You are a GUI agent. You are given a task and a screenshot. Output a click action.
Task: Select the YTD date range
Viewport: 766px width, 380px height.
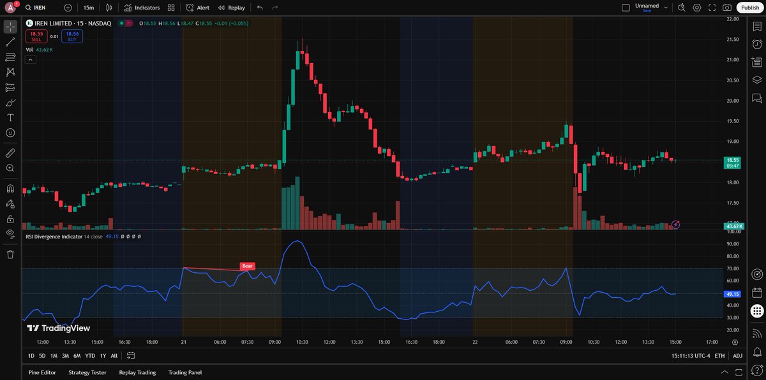[90, 355]
